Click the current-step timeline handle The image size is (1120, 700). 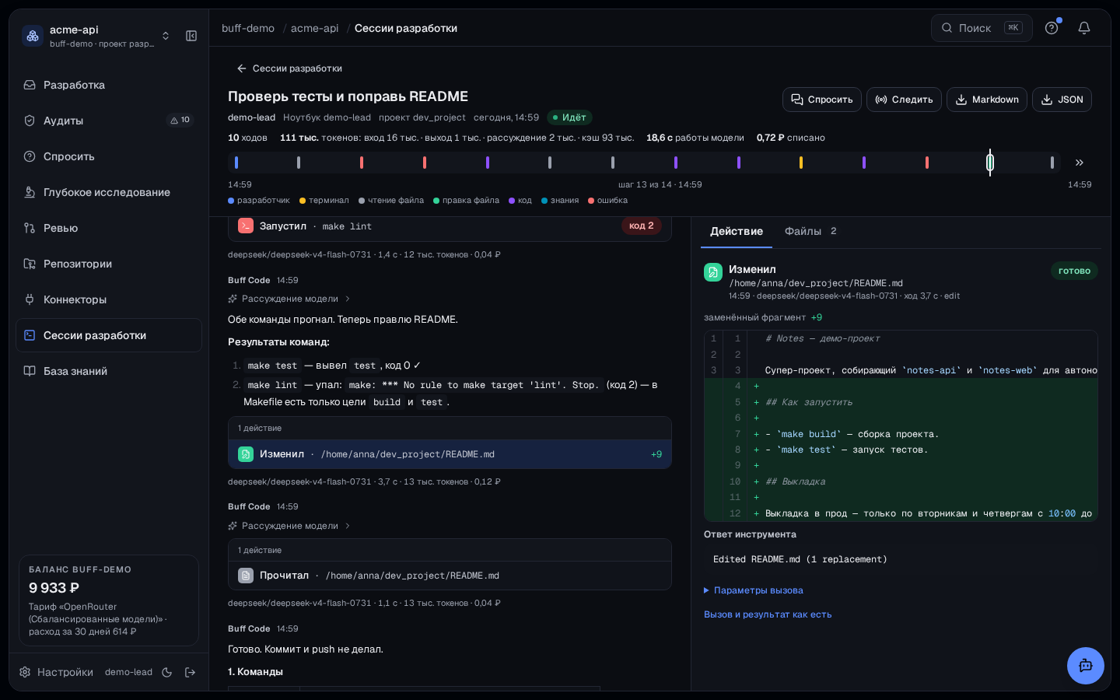990,163
